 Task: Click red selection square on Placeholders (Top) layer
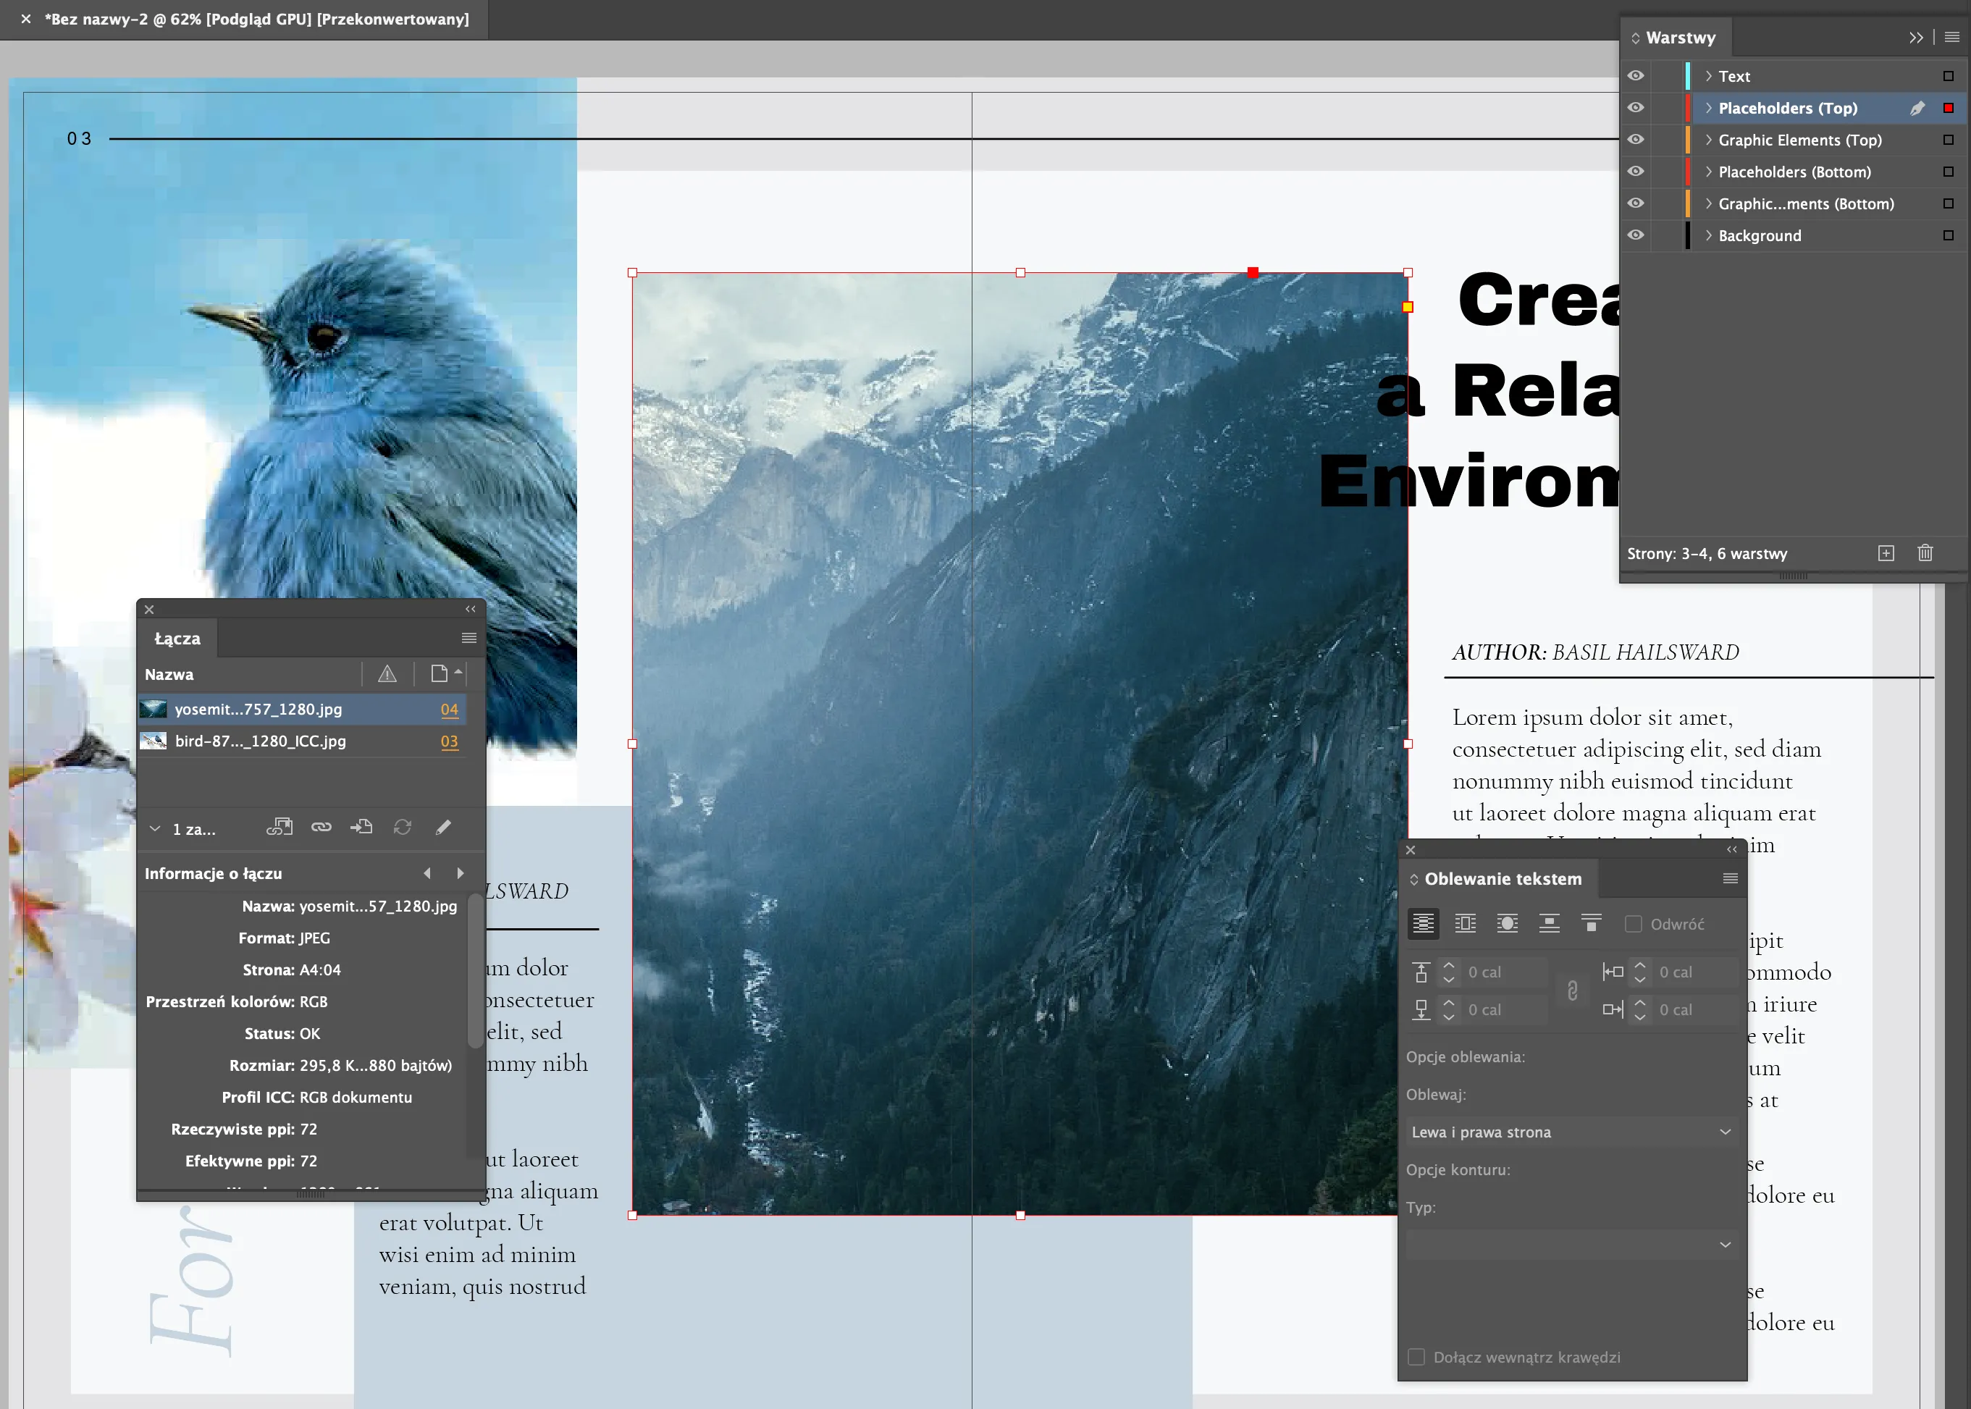[x=1948, y=108]
